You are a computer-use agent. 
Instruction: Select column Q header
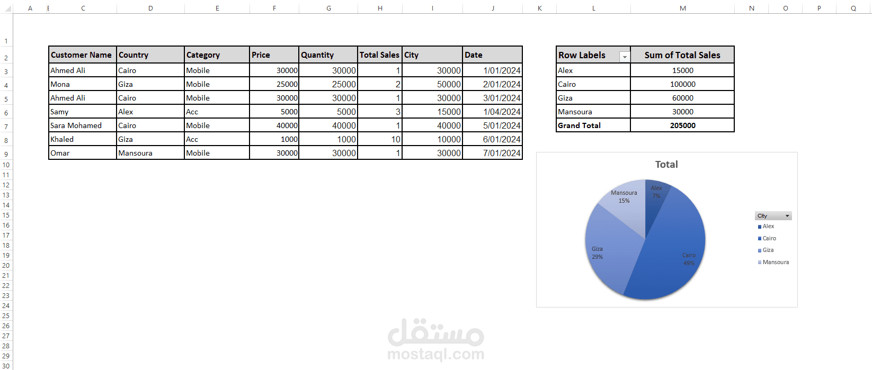(x=853, y=8)
